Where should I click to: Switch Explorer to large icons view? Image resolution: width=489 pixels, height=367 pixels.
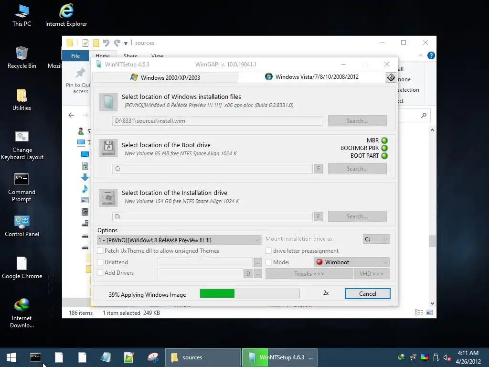click(429, 313)
